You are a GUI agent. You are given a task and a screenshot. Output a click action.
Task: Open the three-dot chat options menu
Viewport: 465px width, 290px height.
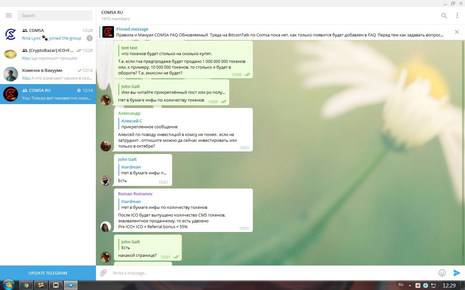457,16
